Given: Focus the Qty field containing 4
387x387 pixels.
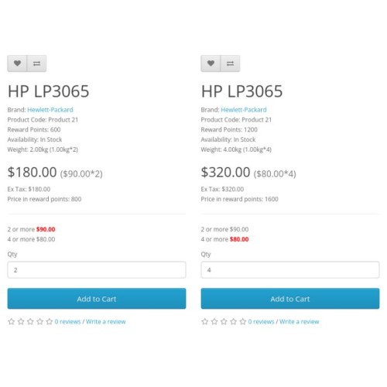Looking at the screenshot, I should [290, 270].
